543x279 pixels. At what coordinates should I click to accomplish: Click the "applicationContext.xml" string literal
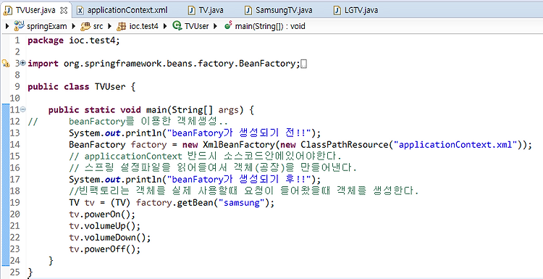click(455, 144)
